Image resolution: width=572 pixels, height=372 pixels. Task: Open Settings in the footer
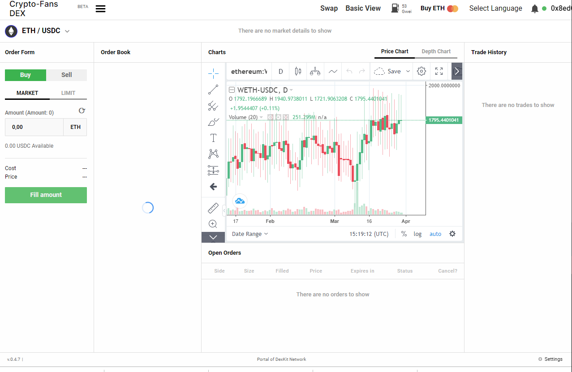[x=550, y=359]
